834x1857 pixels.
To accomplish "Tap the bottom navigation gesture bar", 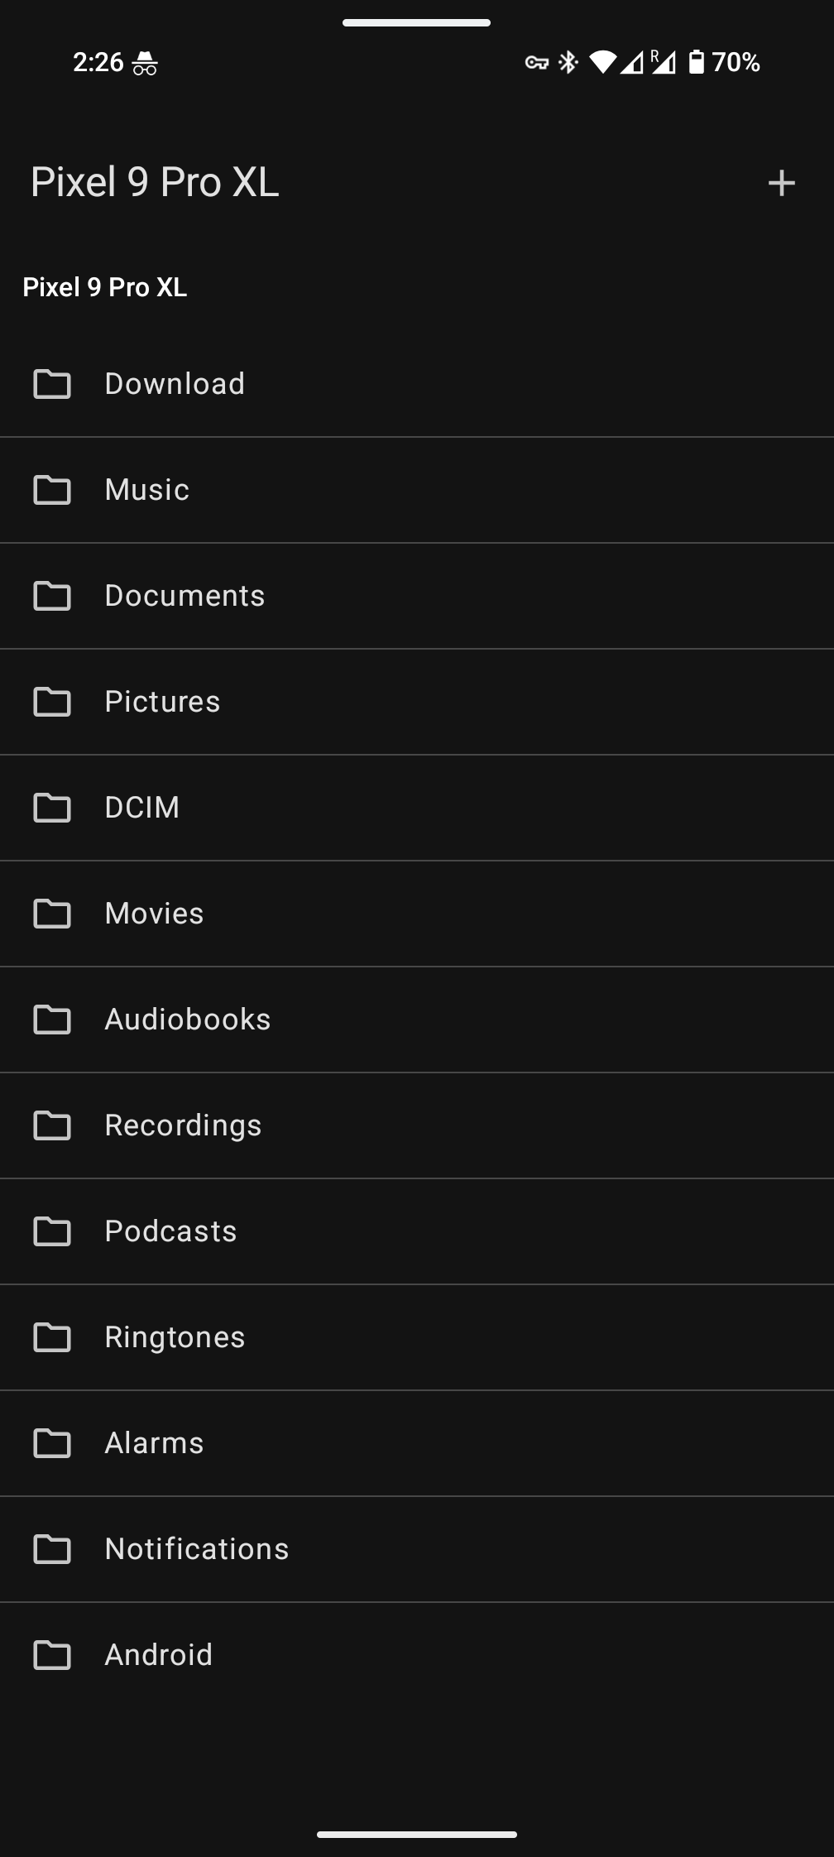I will 416,1835.
